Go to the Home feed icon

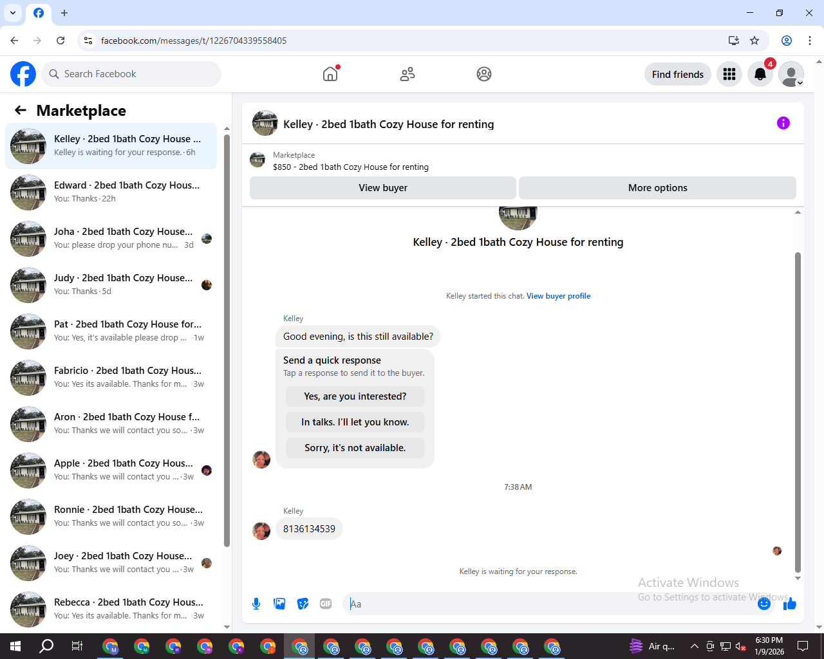(x=330, y=74)
